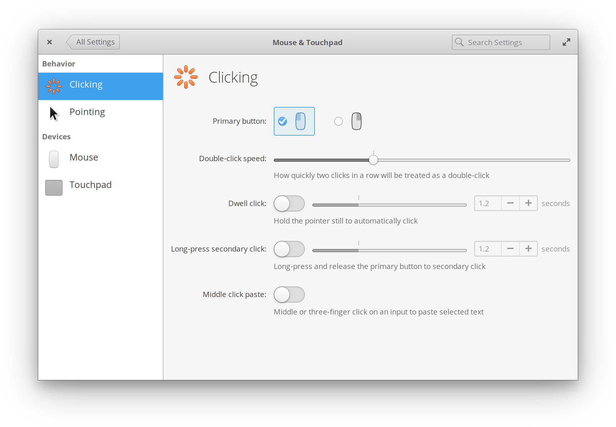
Task: Click the Pointing cursor arrow icon
Action: pos(54,113)
